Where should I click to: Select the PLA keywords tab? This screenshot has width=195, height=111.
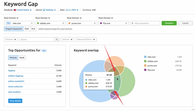[33, 29]
